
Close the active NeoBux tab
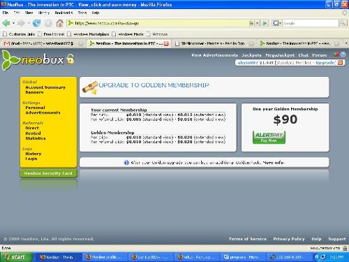pyautogui.click(x=166, y=43)
